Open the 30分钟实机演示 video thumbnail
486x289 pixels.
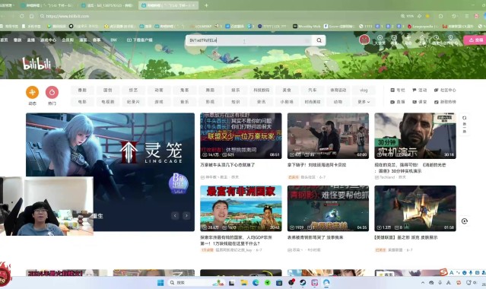415,136
